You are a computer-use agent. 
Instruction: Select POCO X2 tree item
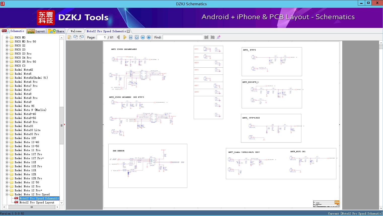pos(20,46)
